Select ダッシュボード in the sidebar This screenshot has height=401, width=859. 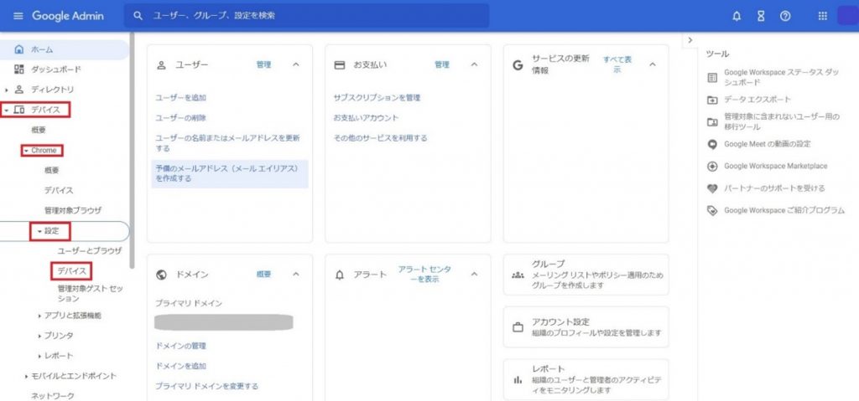(x=55, y=69)
